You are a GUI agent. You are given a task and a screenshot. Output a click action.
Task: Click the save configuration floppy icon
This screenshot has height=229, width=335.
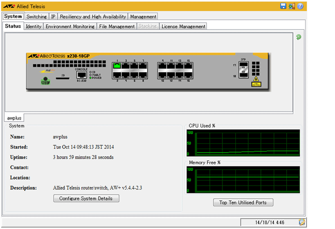283,6
